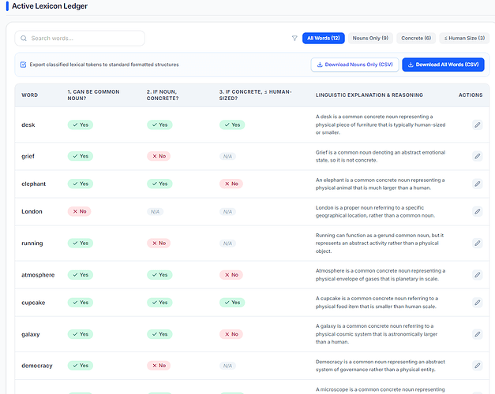Click the London concrete N/A badge

coord(155,212)
